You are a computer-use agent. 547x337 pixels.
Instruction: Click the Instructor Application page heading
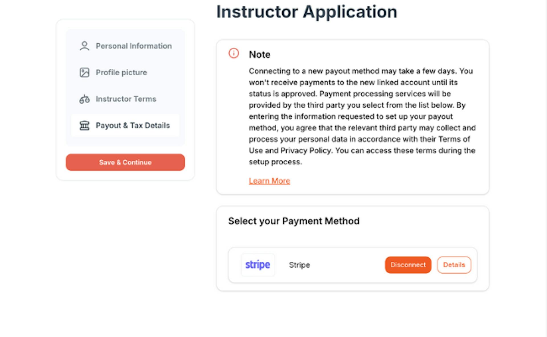pyautogui.click(x=307, y=12)
